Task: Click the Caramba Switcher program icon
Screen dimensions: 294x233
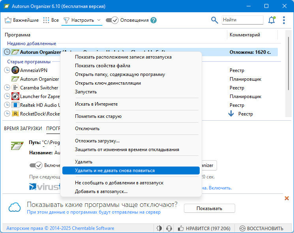Action: pyautogui.click(x=15, y=87)
